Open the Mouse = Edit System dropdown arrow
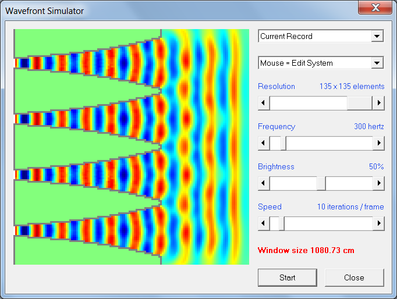The width and height of the screenshot is (397, 299). [x=377, y=63]
